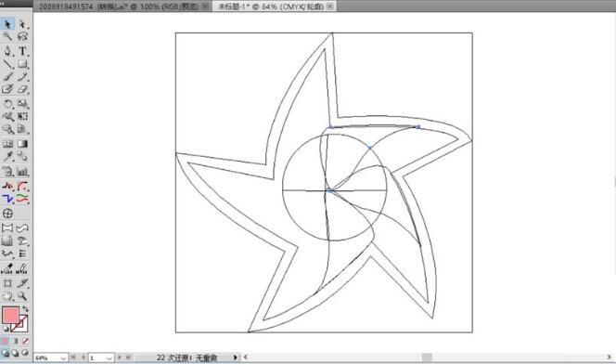Click the pink fill color swatch
Screen dimensions: 616x364
tap(10, 316)
